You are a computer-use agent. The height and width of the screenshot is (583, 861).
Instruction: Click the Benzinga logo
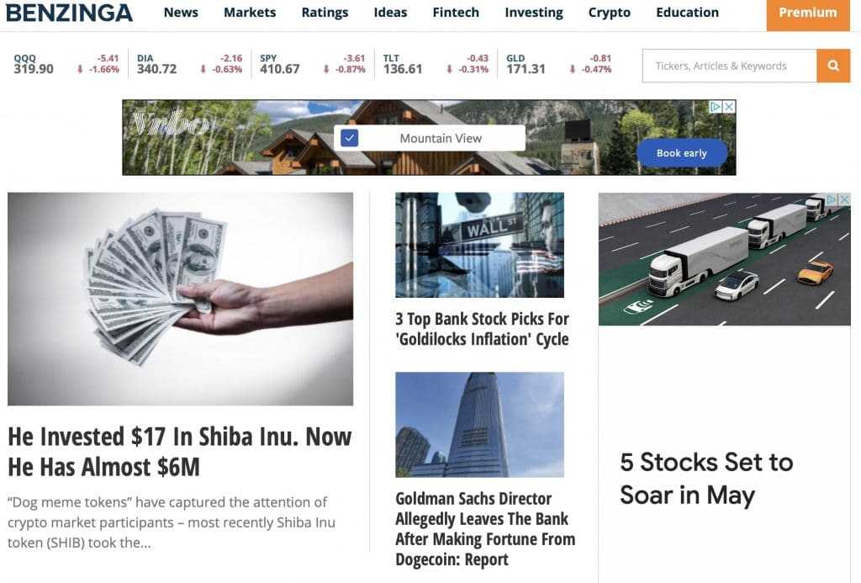[69, 13]
